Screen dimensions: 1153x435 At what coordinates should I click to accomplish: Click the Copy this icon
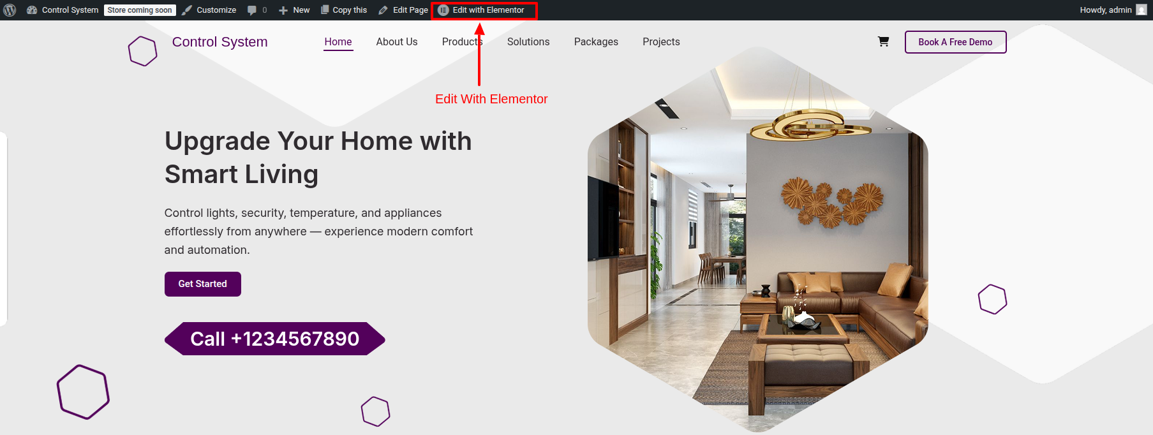[325, 10]
